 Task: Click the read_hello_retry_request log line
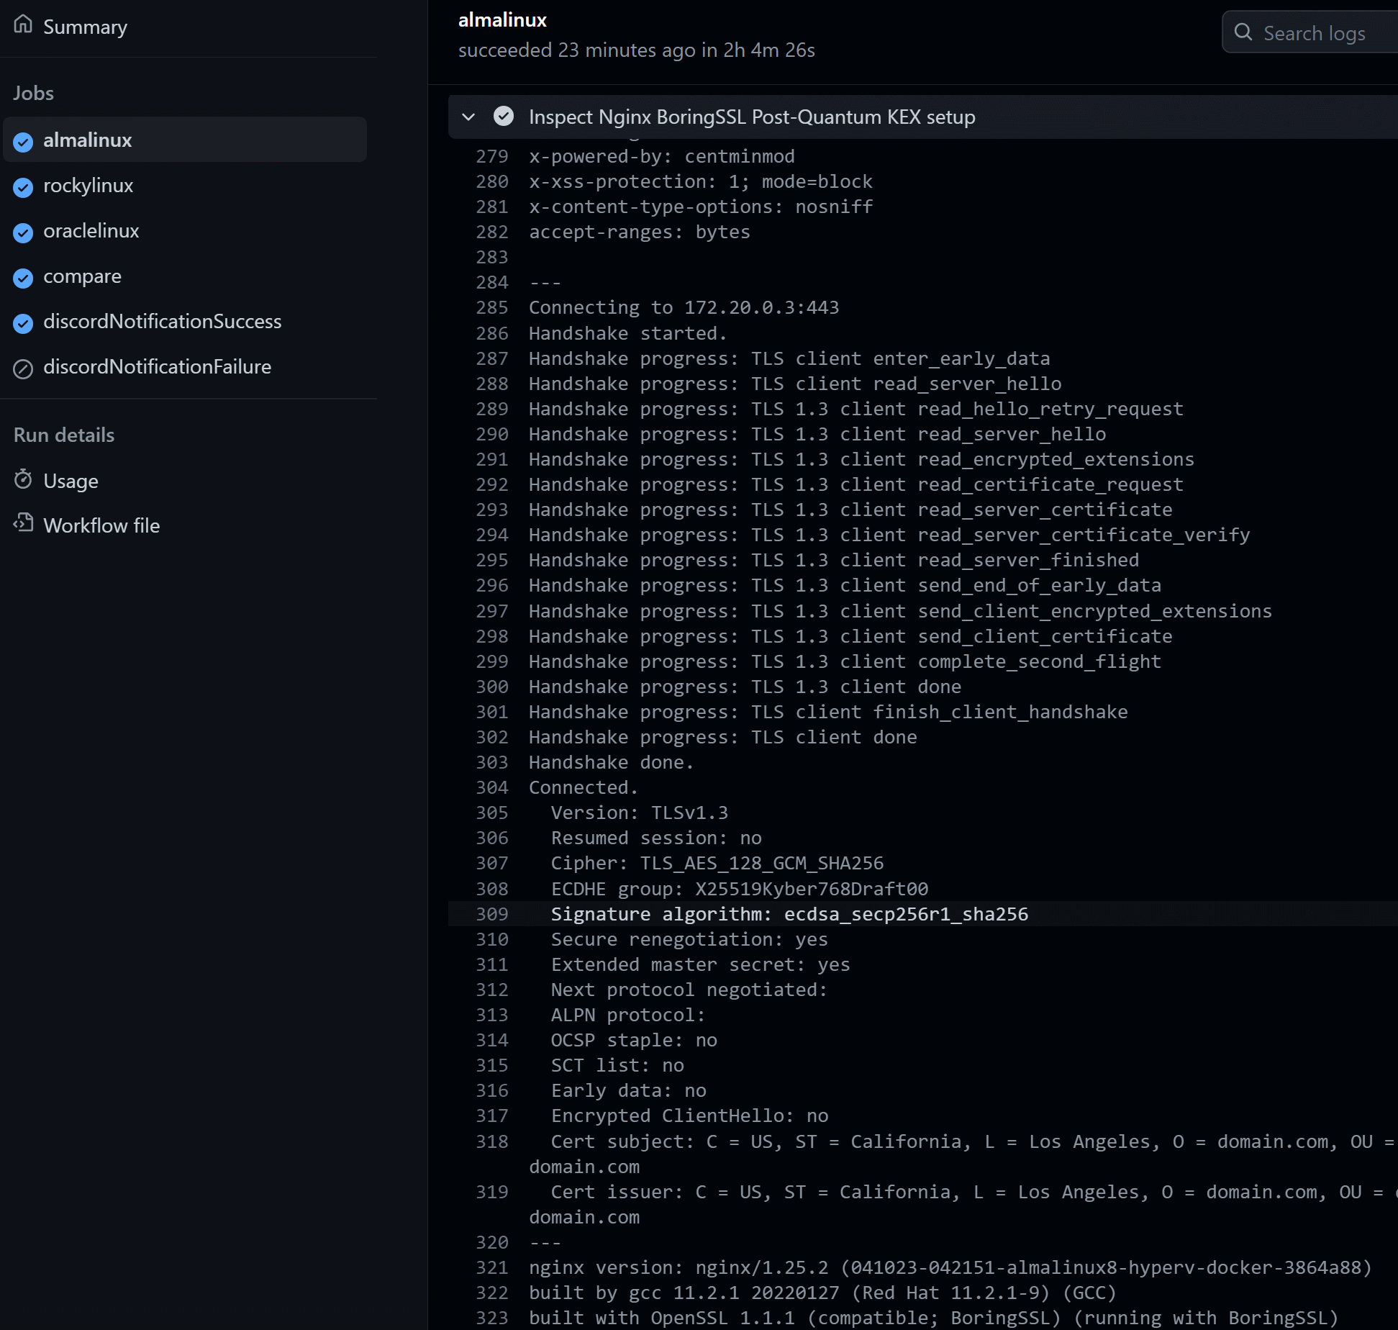[x=856, y=409]
